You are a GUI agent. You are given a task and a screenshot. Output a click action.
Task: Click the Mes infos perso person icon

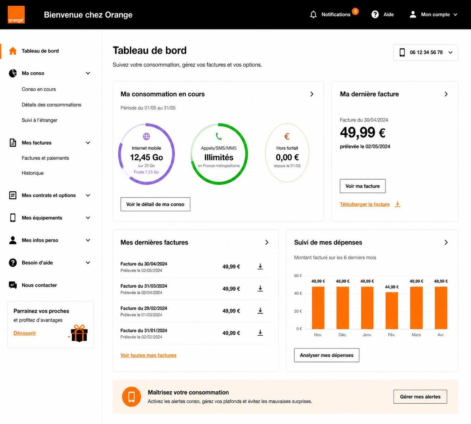pyautogui.click(x=13, y=240)
